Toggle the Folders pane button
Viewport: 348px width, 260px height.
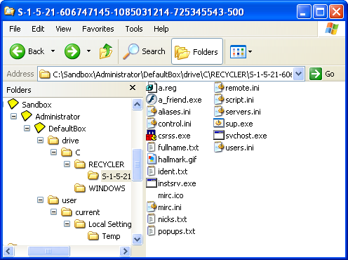(x=197, y=51)
